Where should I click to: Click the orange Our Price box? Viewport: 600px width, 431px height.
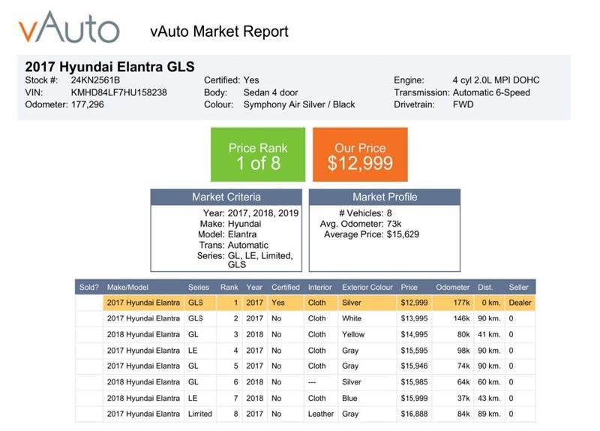360,155
